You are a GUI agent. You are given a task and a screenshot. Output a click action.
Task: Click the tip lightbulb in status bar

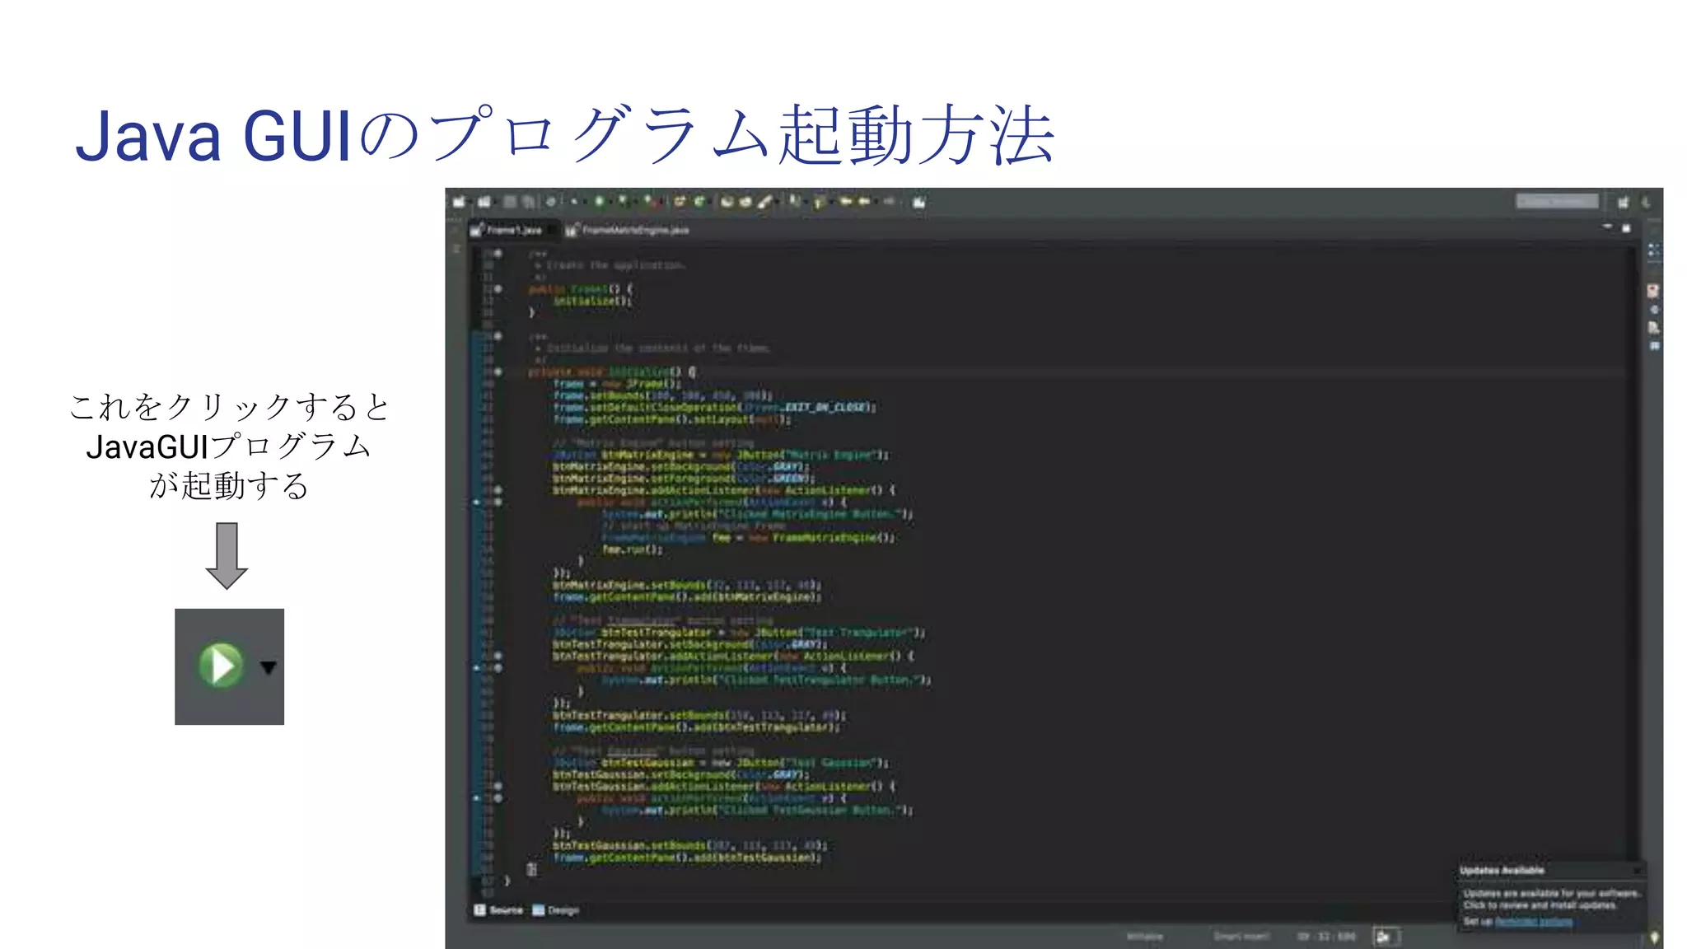[x=1654, y=937]
